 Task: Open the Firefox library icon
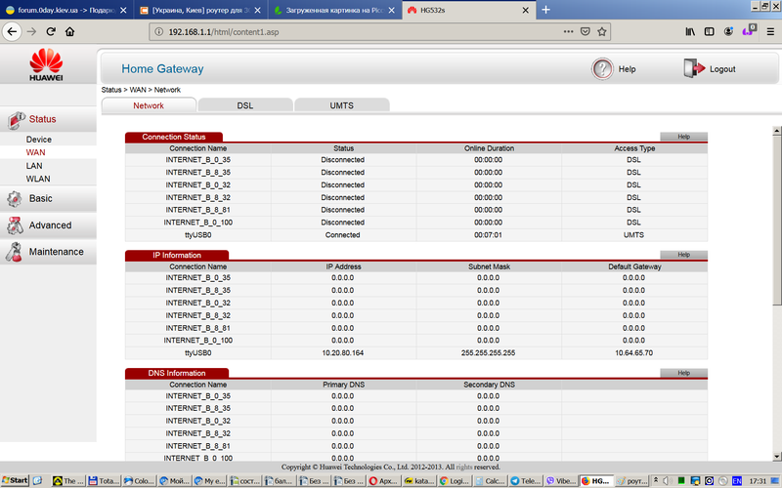tap(690, 31)
